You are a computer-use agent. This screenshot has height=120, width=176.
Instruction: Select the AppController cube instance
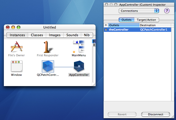(x=79, y=66)
